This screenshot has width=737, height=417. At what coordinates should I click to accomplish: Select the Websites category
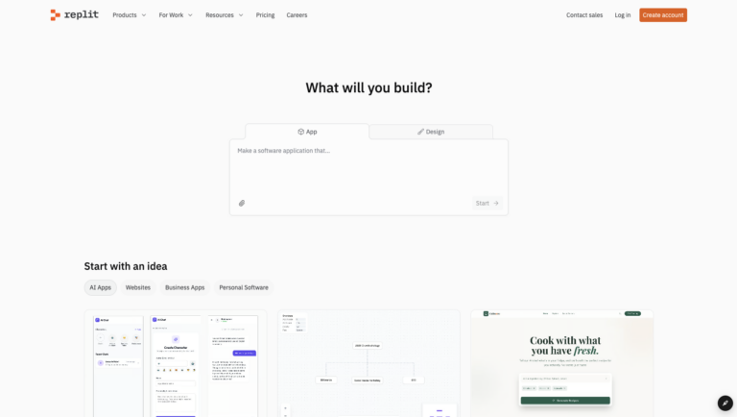click(138, 287)
